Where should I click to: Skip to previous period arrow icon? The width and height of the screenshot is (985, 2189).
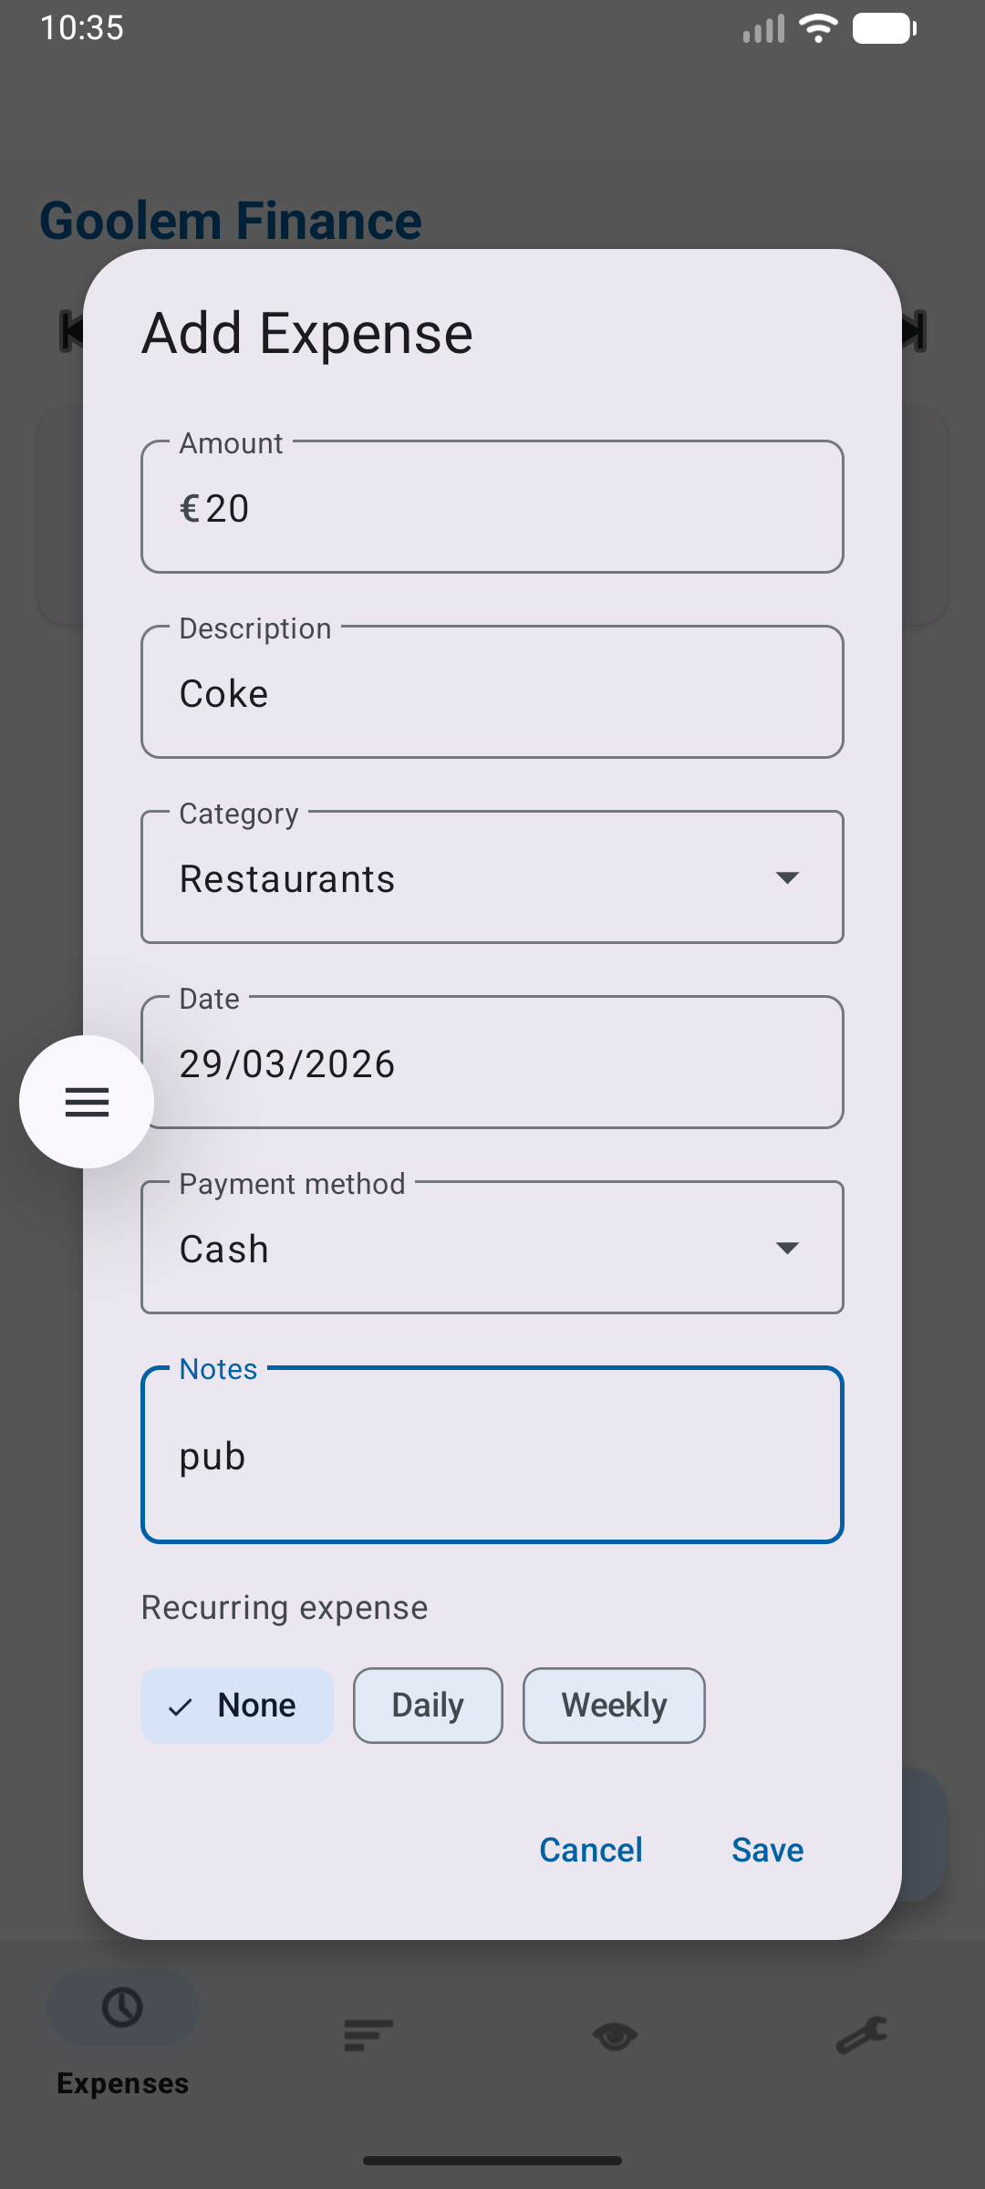coord(69,330)
